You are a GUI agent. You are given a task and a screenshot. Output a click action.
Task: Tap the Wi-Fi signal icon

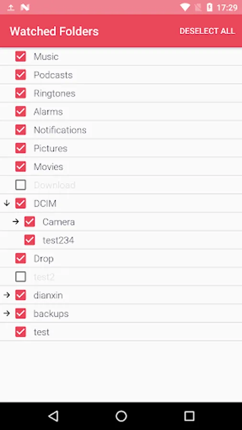pos(185,7)
